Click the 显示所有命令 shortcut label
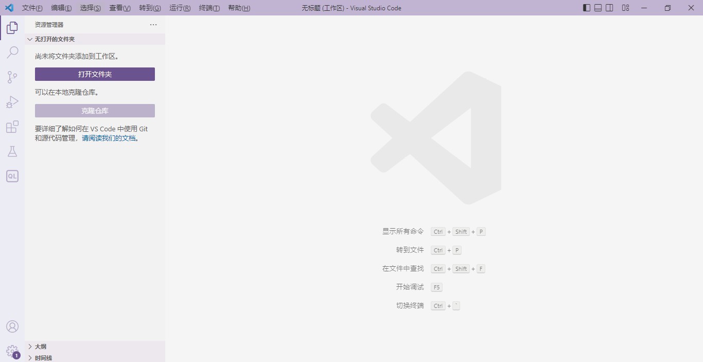Image resolution: width=703 pixels, height=362 pixels. pos(403,232)
